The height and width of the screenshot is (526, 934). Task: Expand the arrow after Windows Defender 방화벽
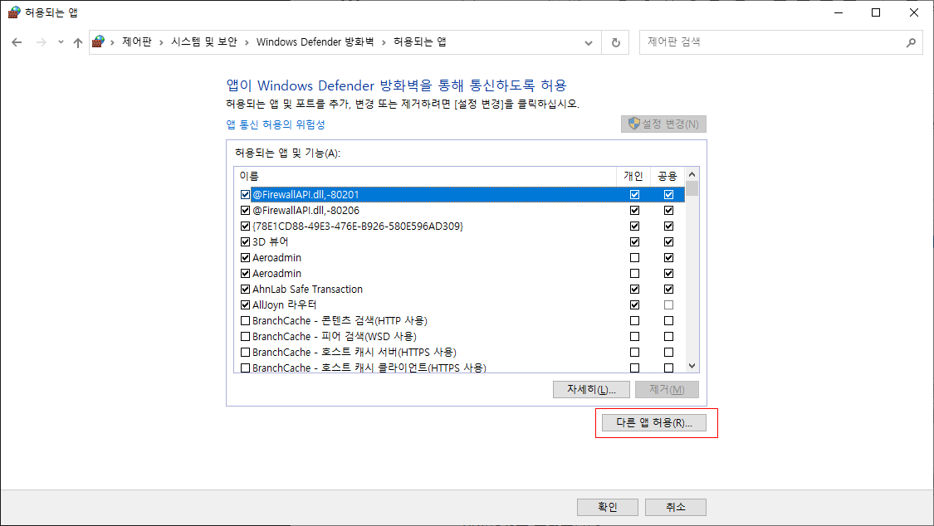[x=384, y=42]
